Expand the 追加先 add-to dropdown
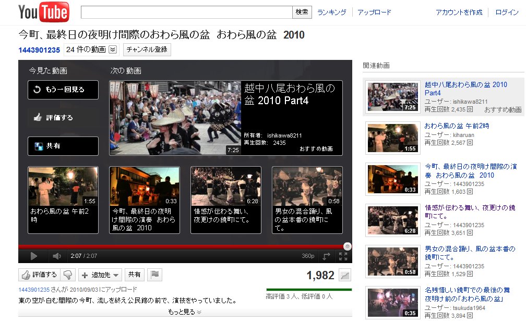 tap(101, 275)
